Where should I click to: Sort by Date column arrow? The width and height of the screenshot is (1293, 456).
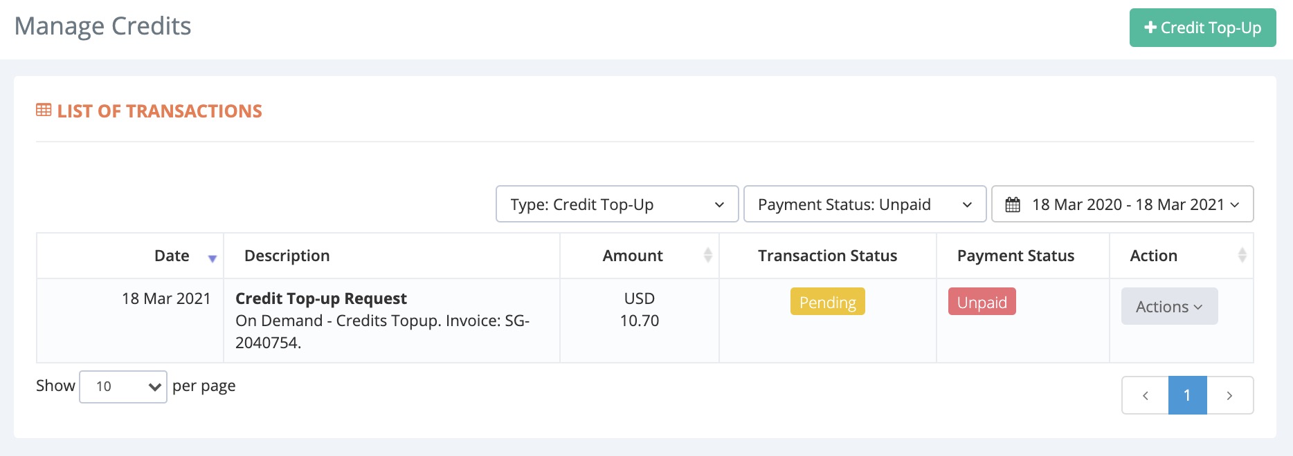(213, 258)
